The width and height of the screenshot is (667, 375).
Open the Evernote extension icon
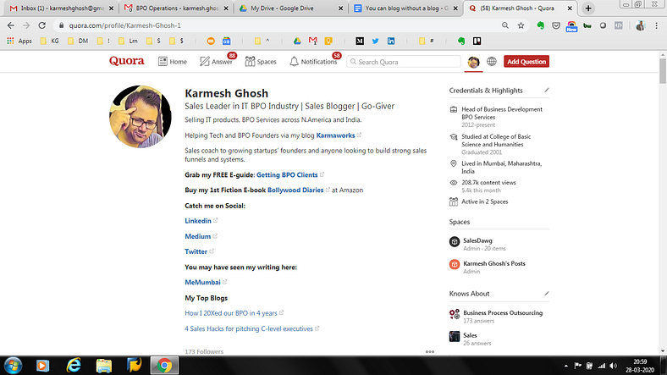(541, 25)
